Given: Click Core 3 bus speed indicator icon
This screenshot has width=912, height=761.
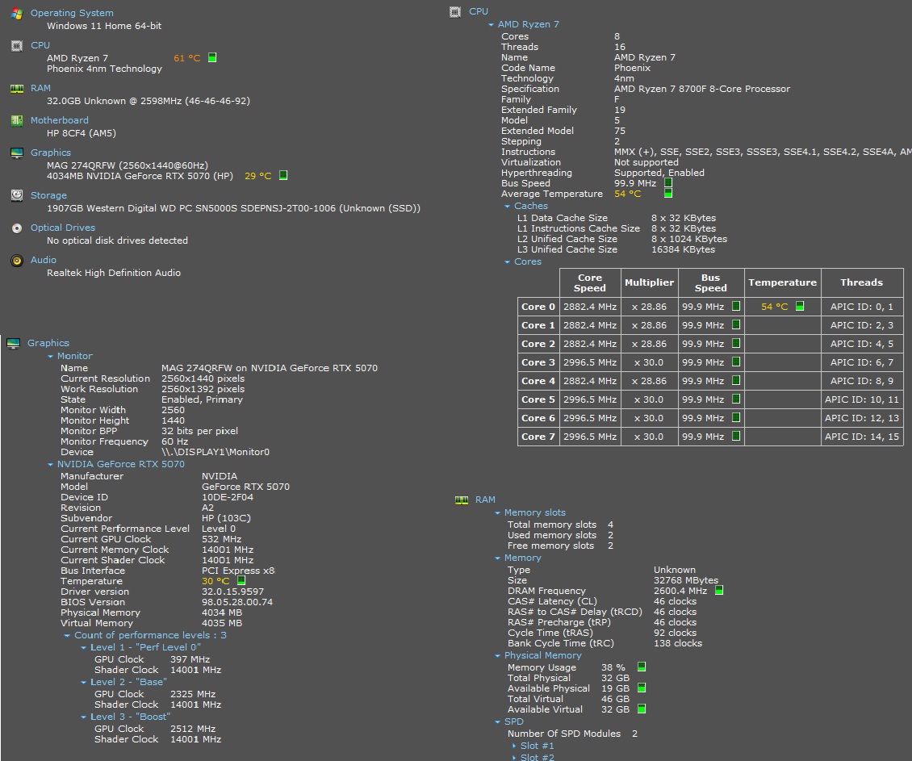Looking at the screenshot, I should pos(736,362).
